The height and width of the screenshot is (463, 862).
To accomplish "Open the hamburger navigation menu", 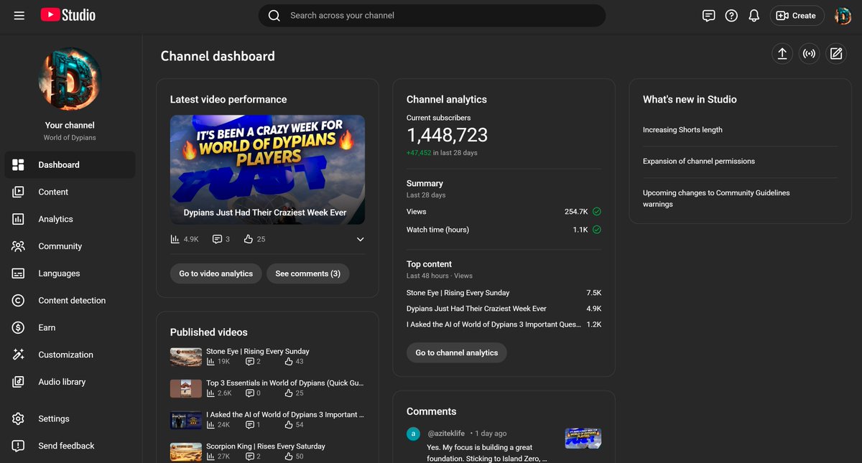I will click(19, 15).
